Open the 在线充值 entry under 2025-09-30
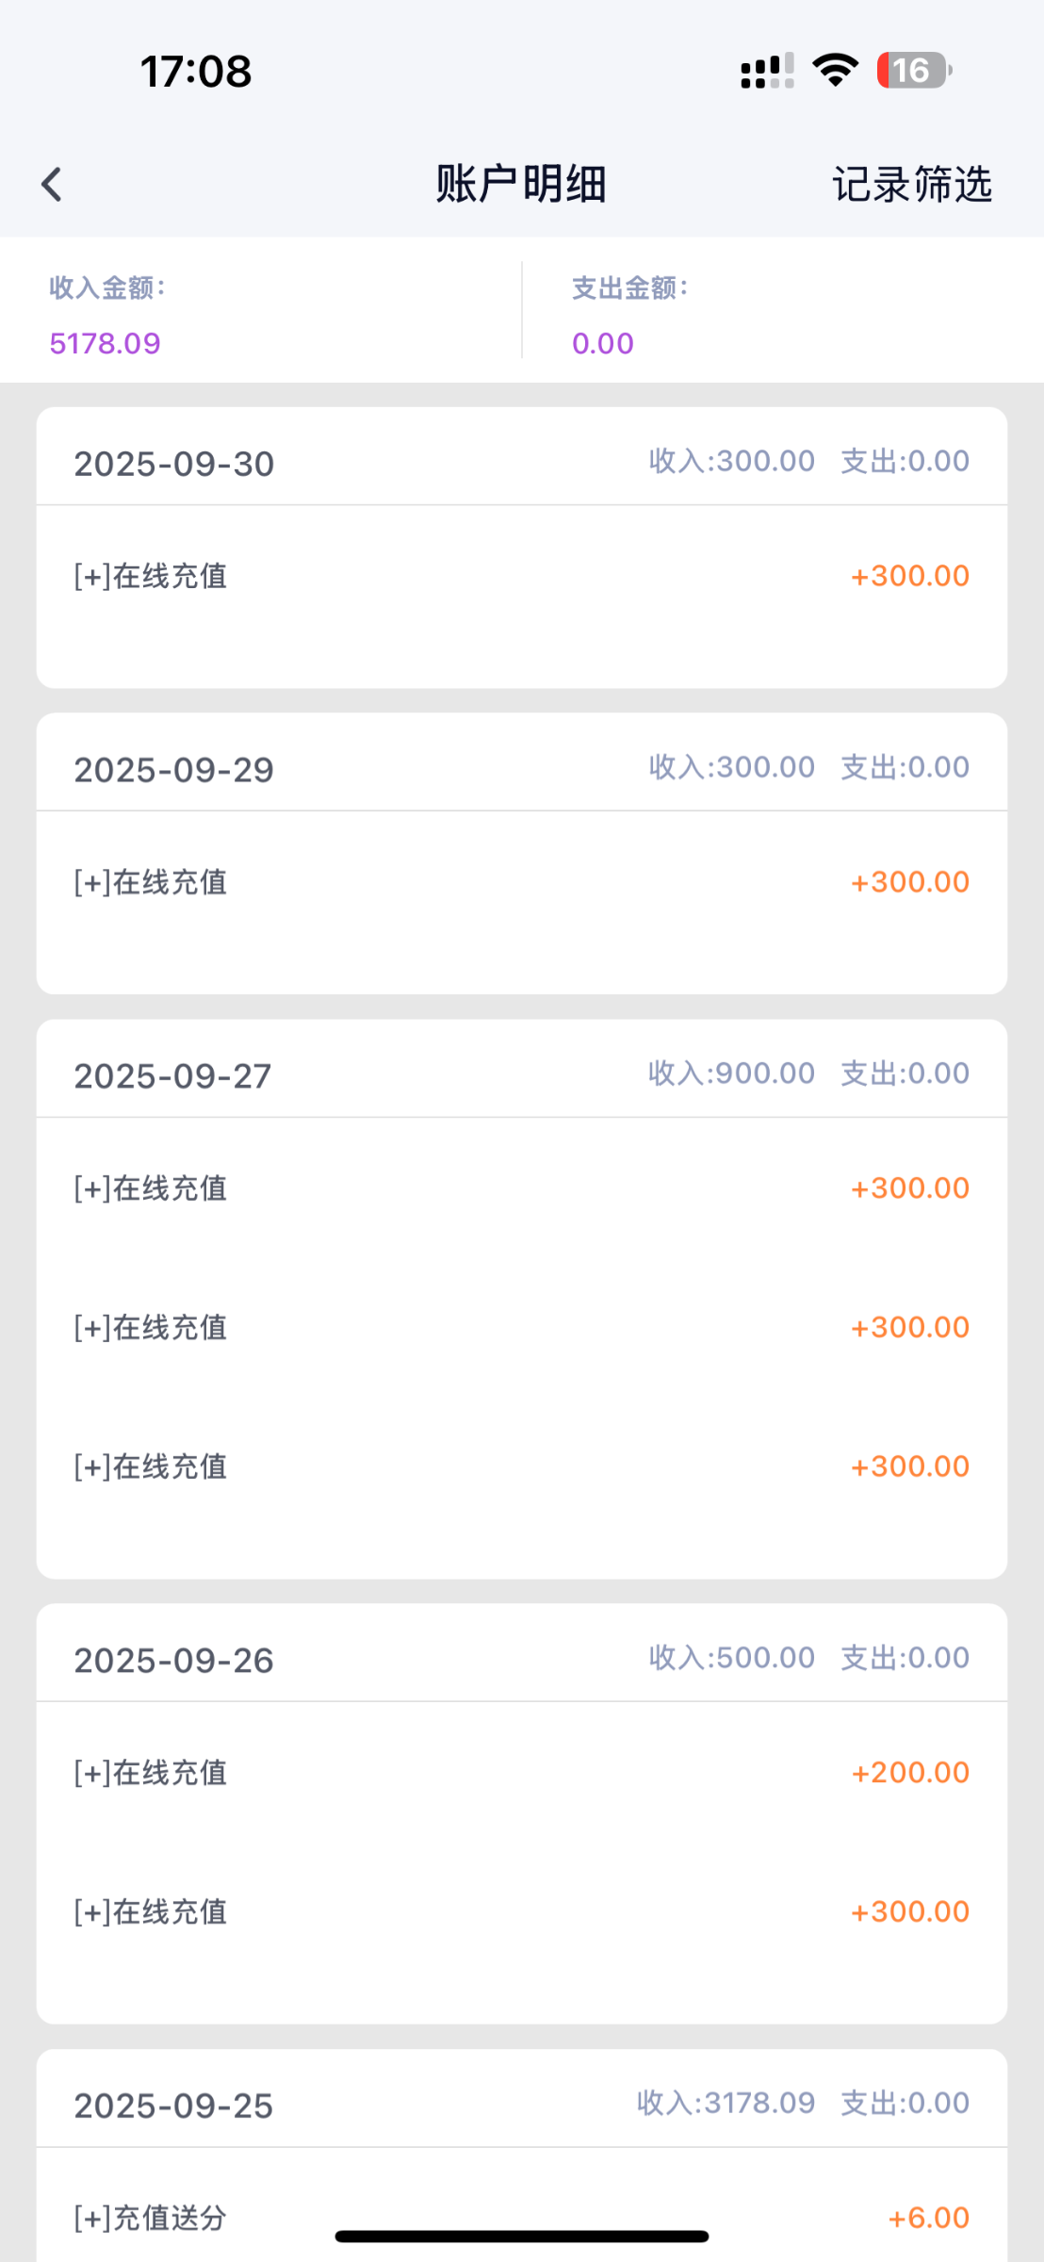Screen dimensions: 1044x2262 [151, 576]
